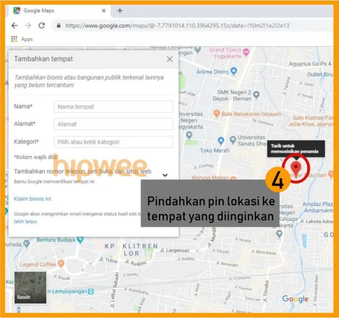This screenshot has height=318, width=339.
Task: Click the lebih lanjut link
Action: (25, 221)
